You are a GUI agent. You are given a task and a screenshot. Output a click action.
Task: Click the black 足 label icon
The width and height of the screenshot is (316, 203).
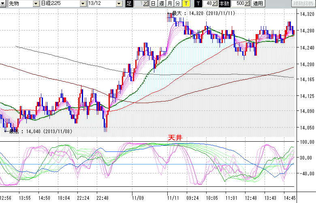click(129, 4)
